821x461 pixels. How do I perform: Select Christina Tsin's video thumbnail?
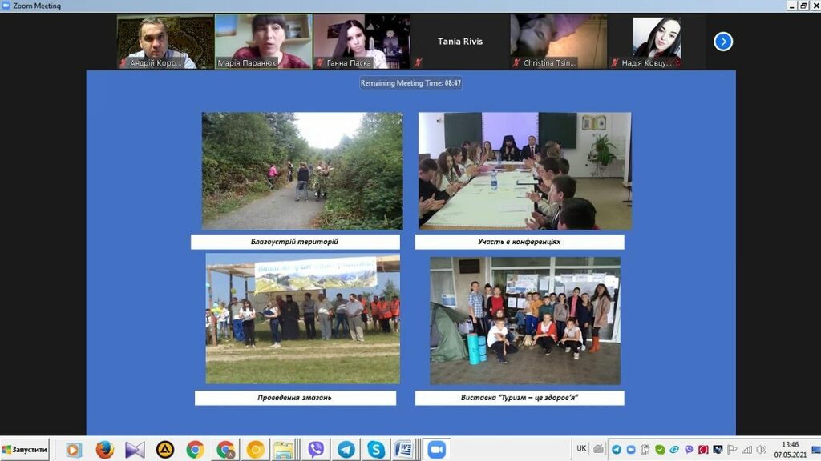point(558,42)
